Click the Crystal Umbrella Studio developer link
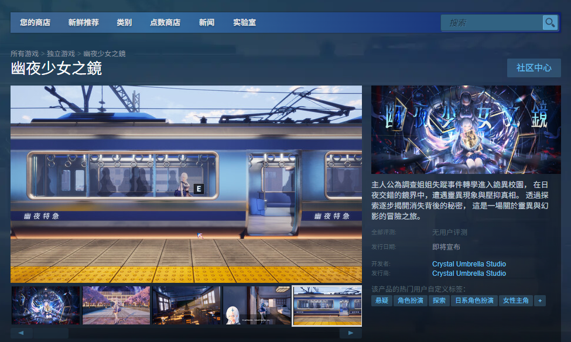The height and width of the screenshot is (342, 571). coord(469,264)
